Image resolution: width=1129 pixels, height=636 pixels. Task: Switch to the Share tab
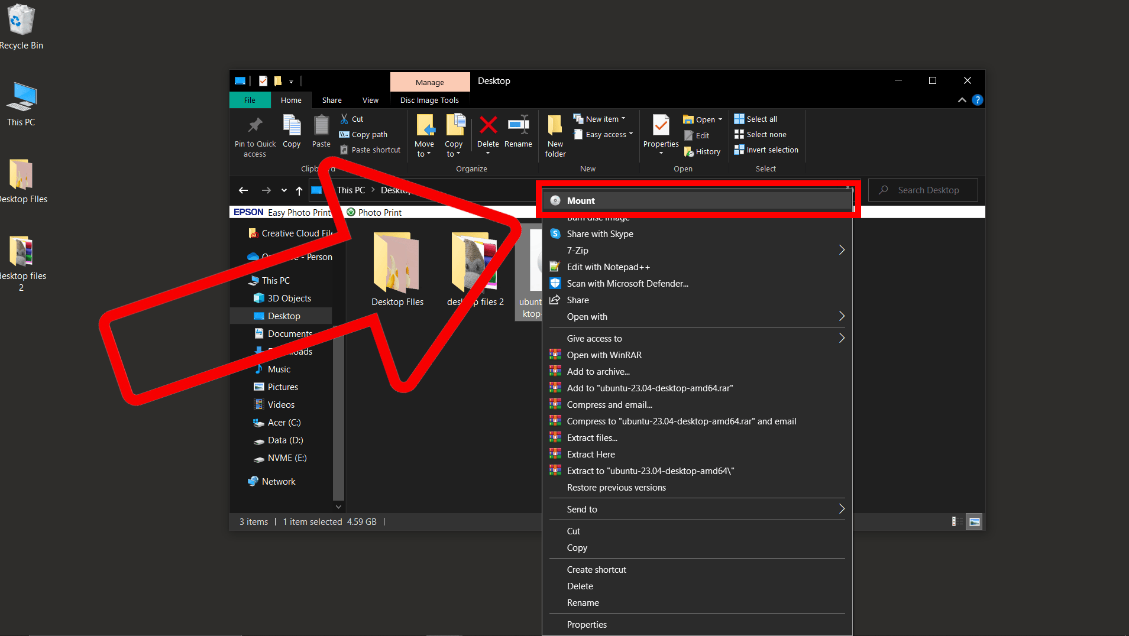coord(331,100)
